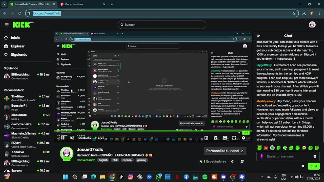Image resolution: width=324 pixels, height=182 pixels.
Task: Open a new browser tab
Action: [112, 4]
